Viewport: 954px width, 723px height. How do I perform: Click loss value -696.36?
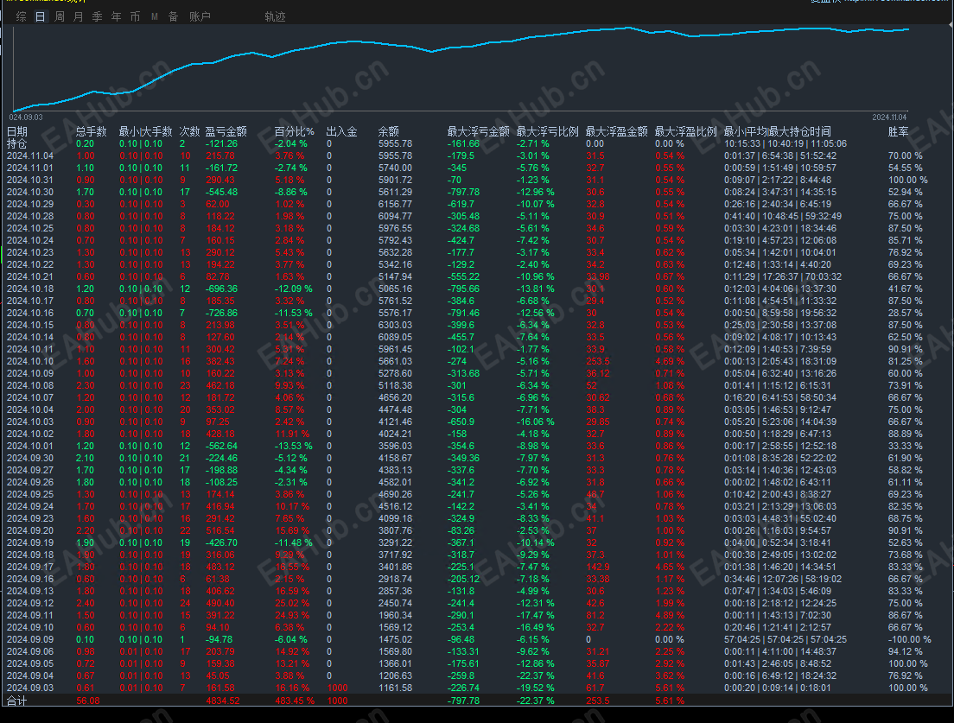click(x=221, y=289)
